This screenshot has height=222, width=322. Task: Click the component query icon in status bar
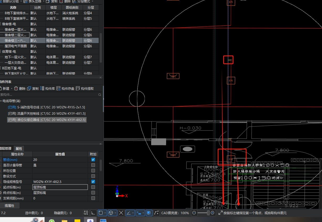point(86,213)
